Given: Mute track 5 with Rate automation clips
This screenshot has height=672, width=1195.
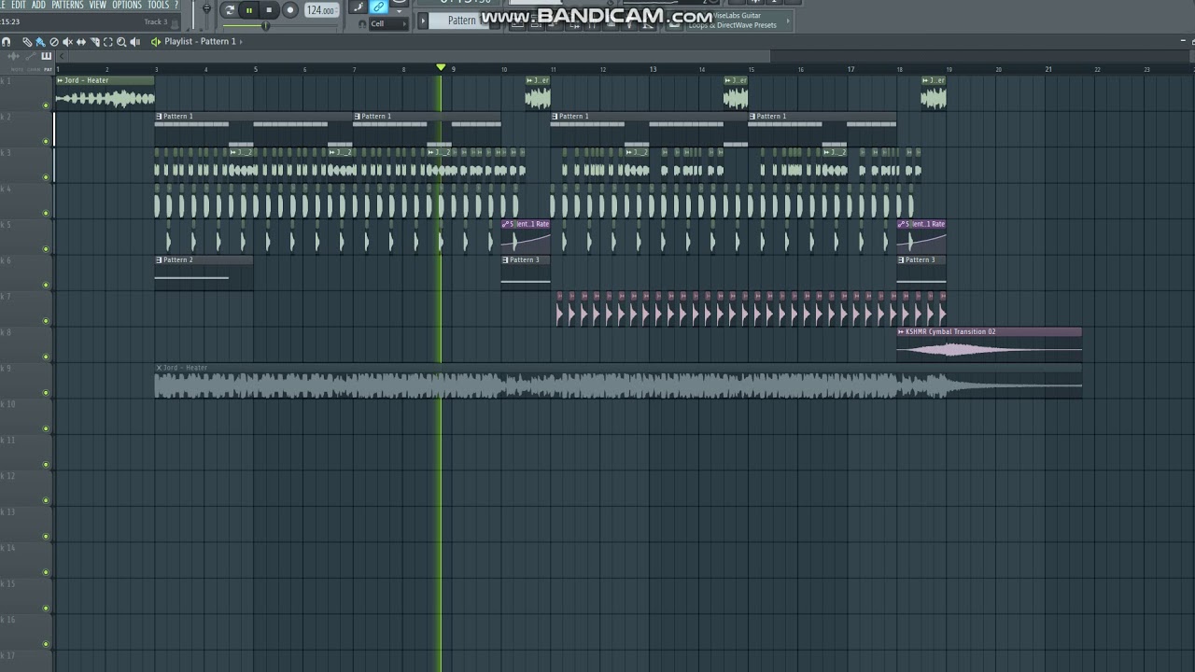Looking at the screenshot, I should (46, 249).
